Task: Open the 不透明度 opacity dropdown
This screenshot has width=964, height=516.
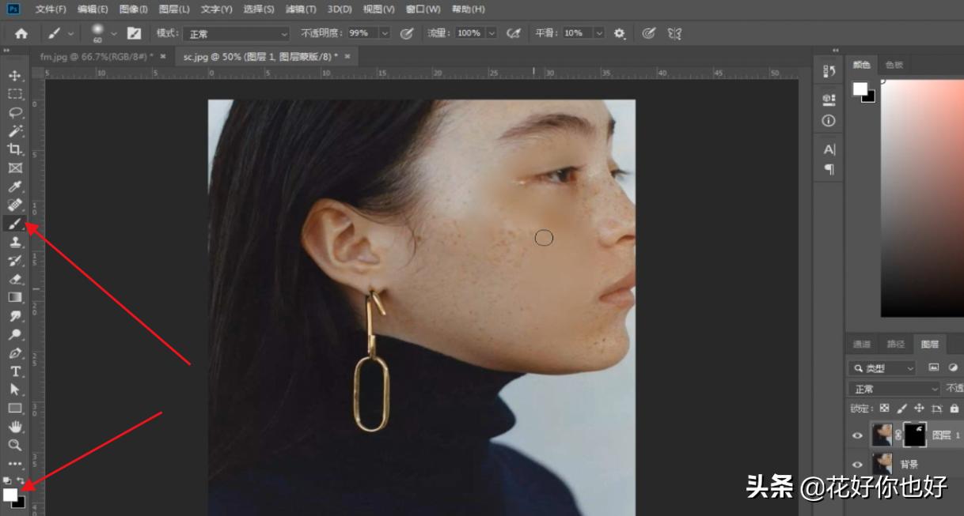Action: [x=385, y=32]
